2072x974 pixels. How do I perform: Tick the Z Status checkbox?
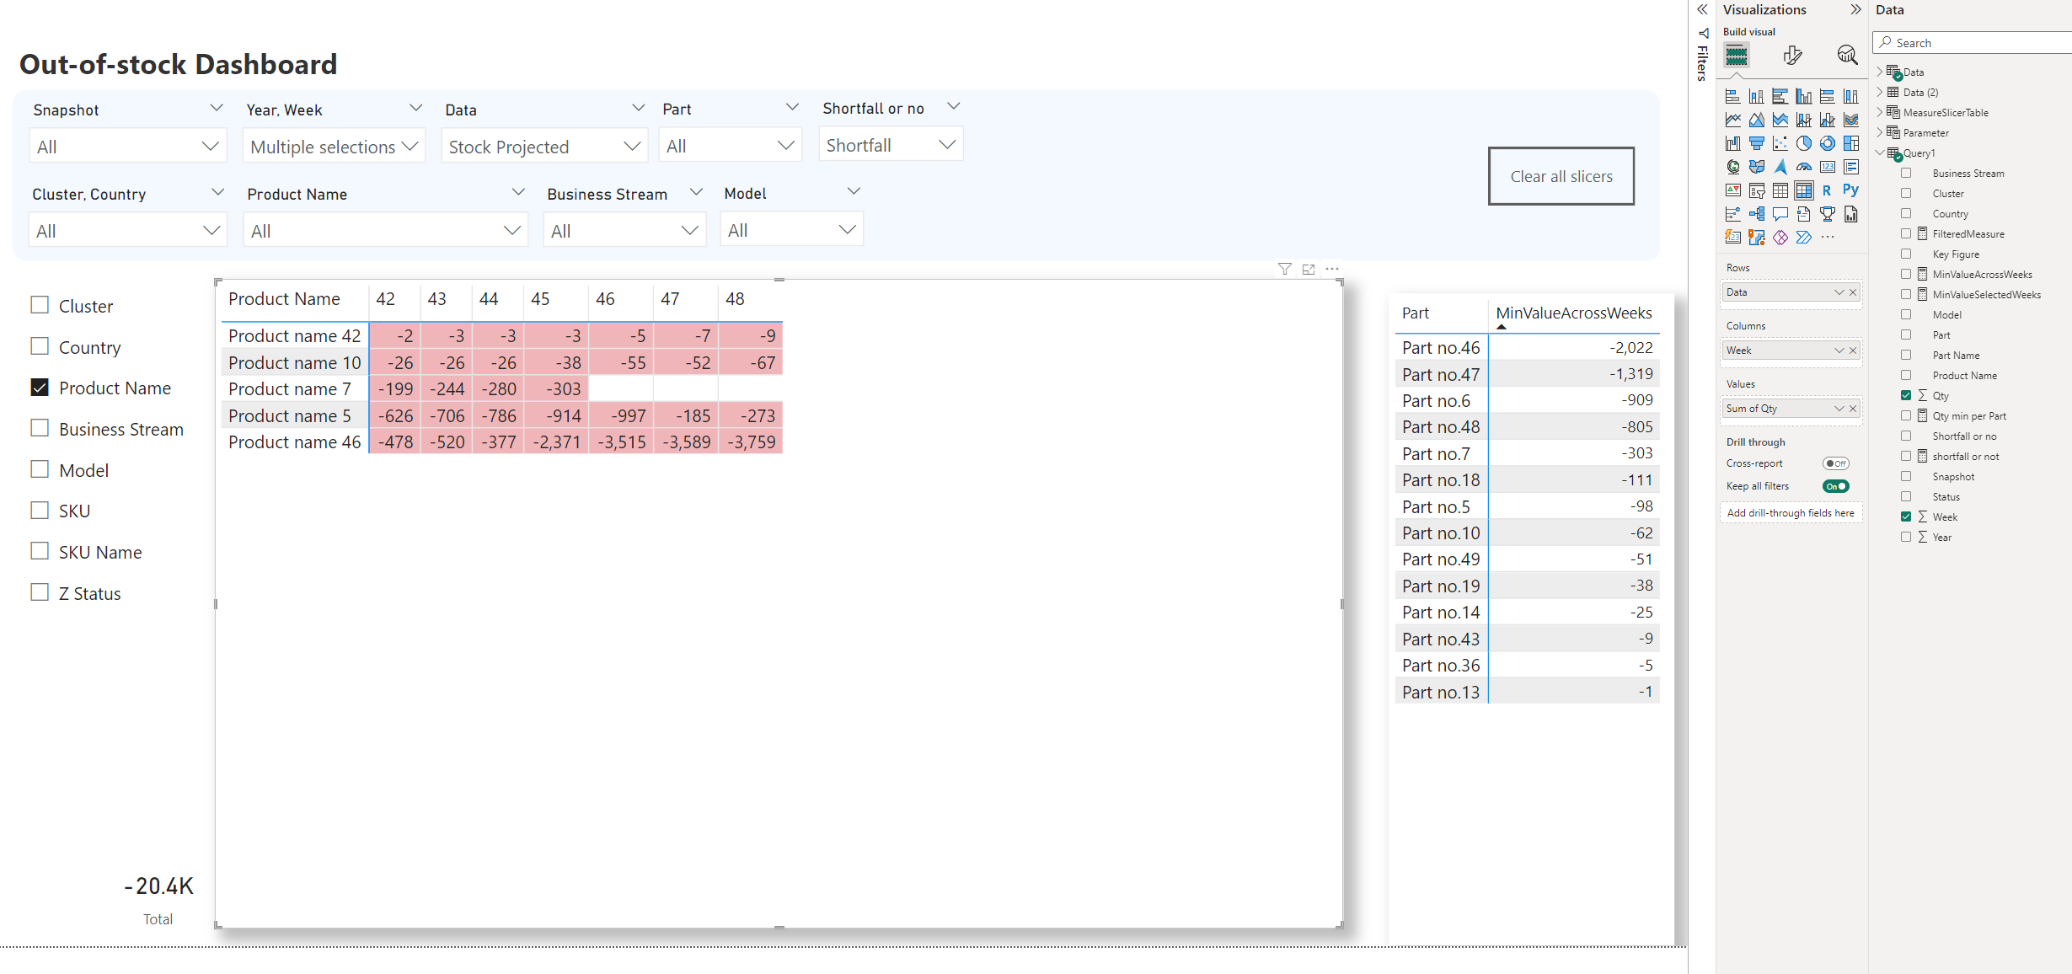tap(40, 592)
